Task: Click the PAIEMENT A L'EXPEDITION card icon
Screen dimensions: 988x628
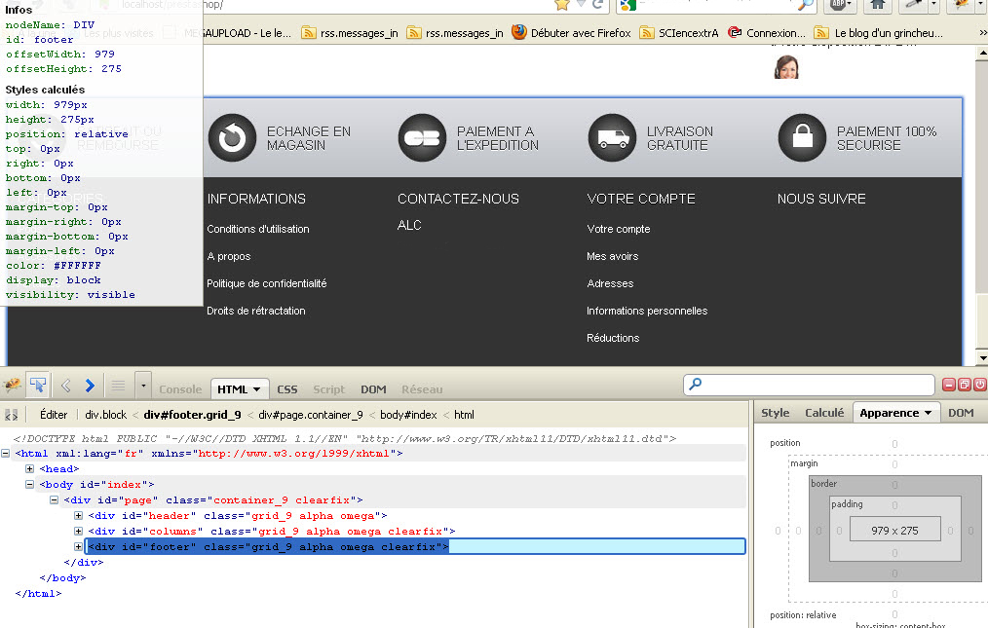Action: [422, 137]
